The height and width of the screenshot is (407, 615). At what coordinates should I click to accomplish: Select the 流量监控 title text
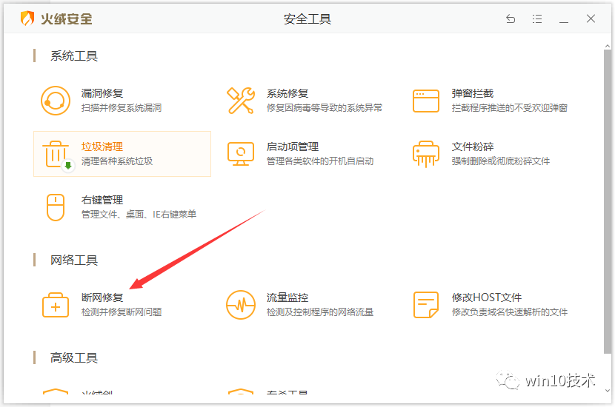point(287,297)
